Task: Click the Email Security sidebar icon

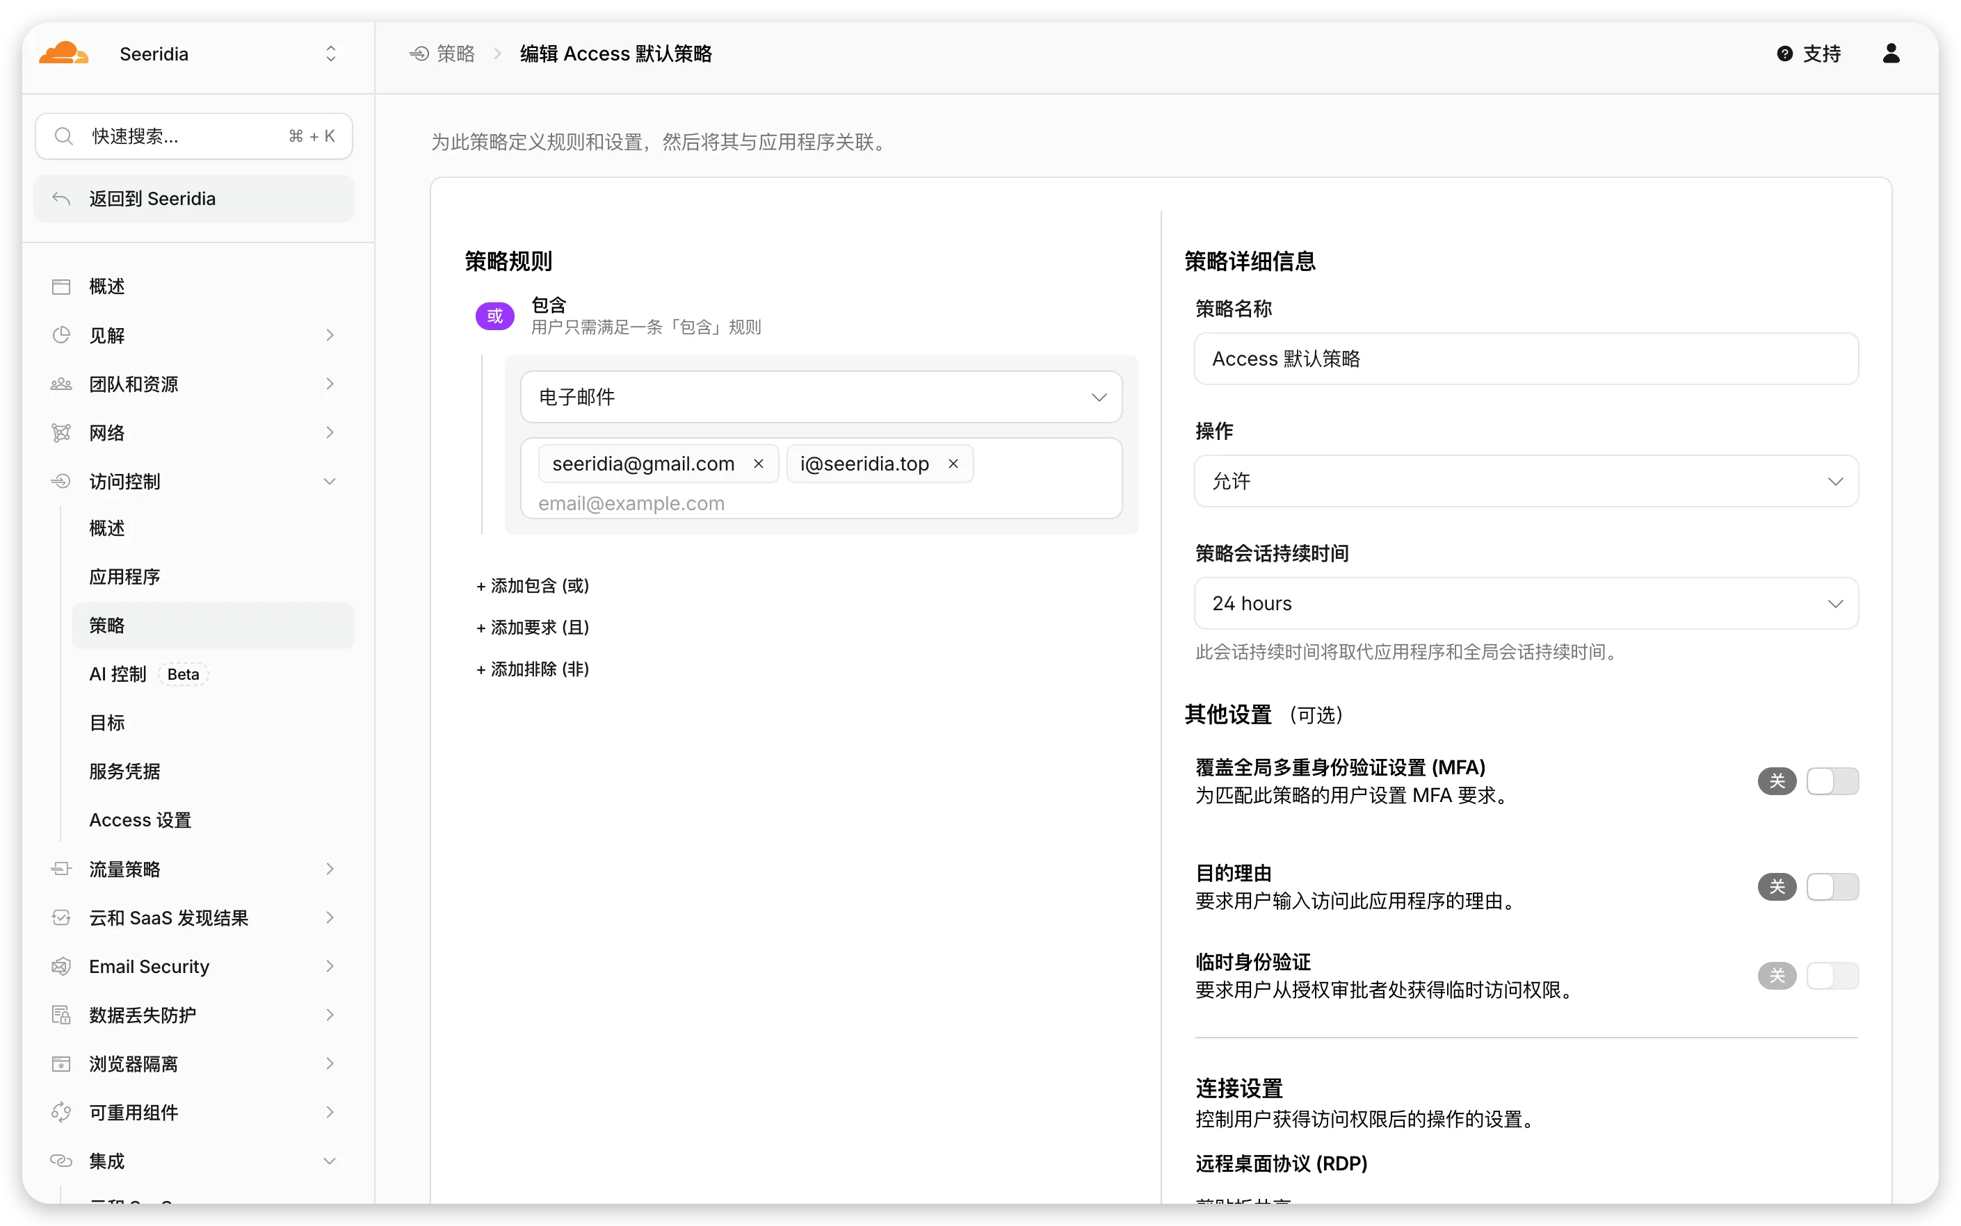Action: pos(61,966)
